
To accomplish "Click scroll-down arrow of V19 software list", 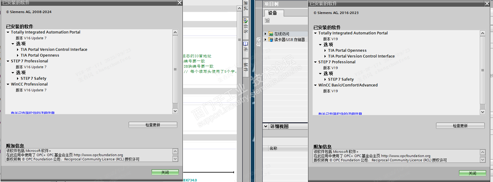I will tap(482, 112).
